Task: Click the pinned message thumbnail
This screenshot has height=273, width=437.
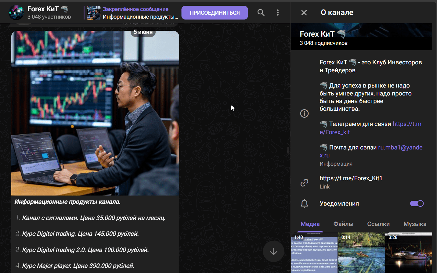Action: click(94, 13)
